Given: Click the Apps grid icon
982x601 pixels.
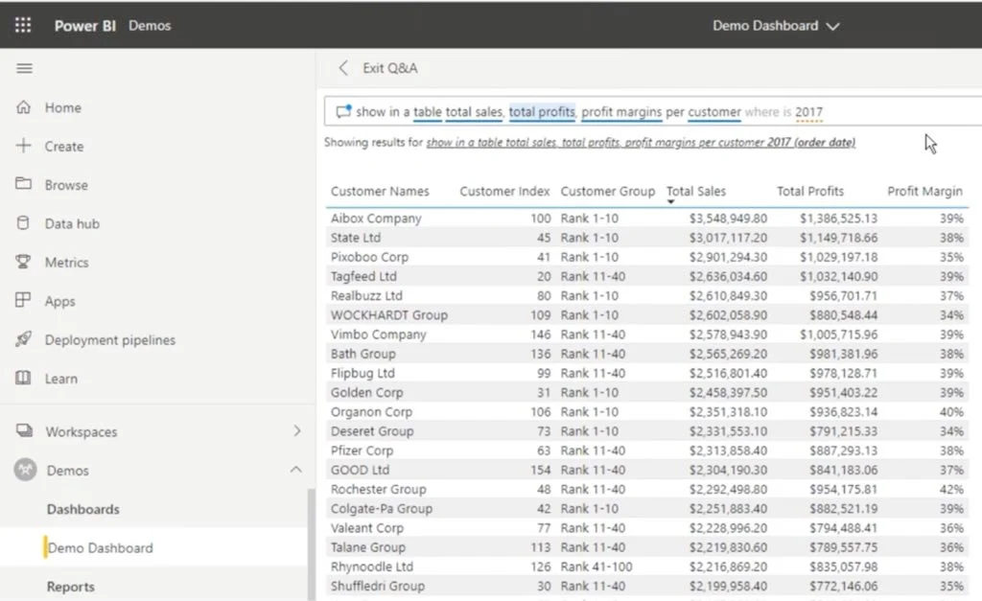Looking at the screenshot, I should pyautogui.click(x=23, y=301).
